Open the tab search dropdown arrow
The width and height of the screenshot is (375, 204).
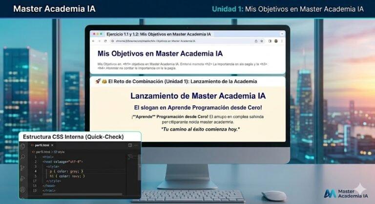pyautogui.click(x=282, y=34)
